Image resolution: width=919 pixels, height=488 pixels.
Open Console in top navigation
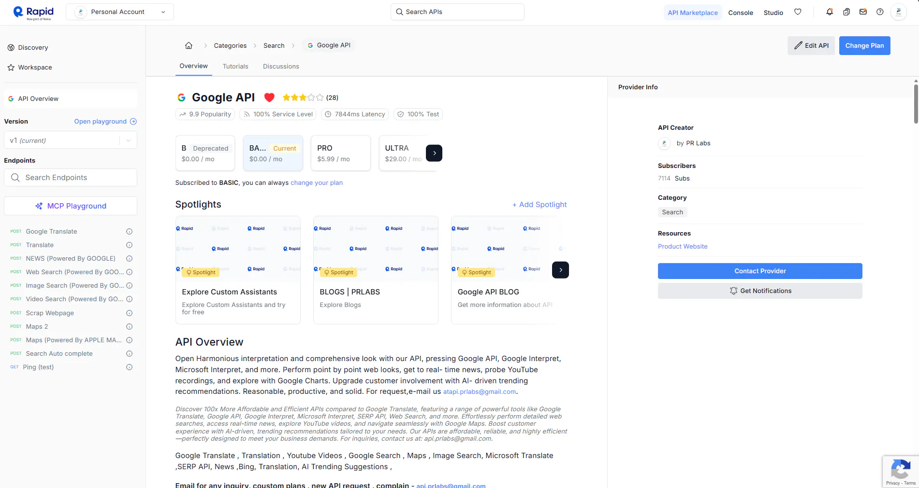point(741,13)
